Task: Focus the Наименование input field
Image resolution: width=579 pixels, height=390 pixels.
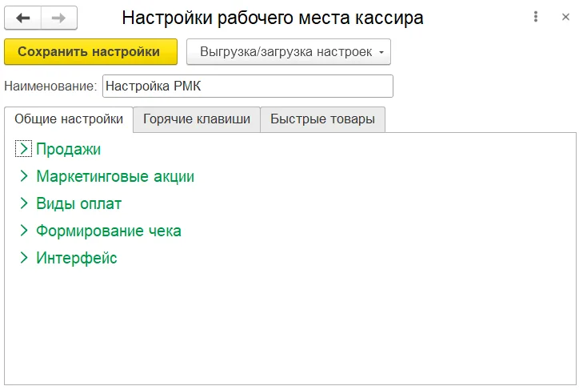Action: pos(248,86)
